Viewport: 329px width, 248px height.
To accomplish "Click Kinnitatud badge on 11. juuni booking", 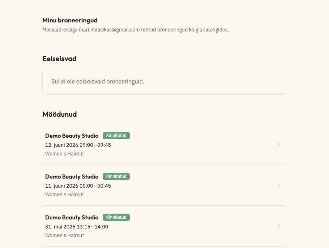I will pyautogui.click(x=116, y=176).
